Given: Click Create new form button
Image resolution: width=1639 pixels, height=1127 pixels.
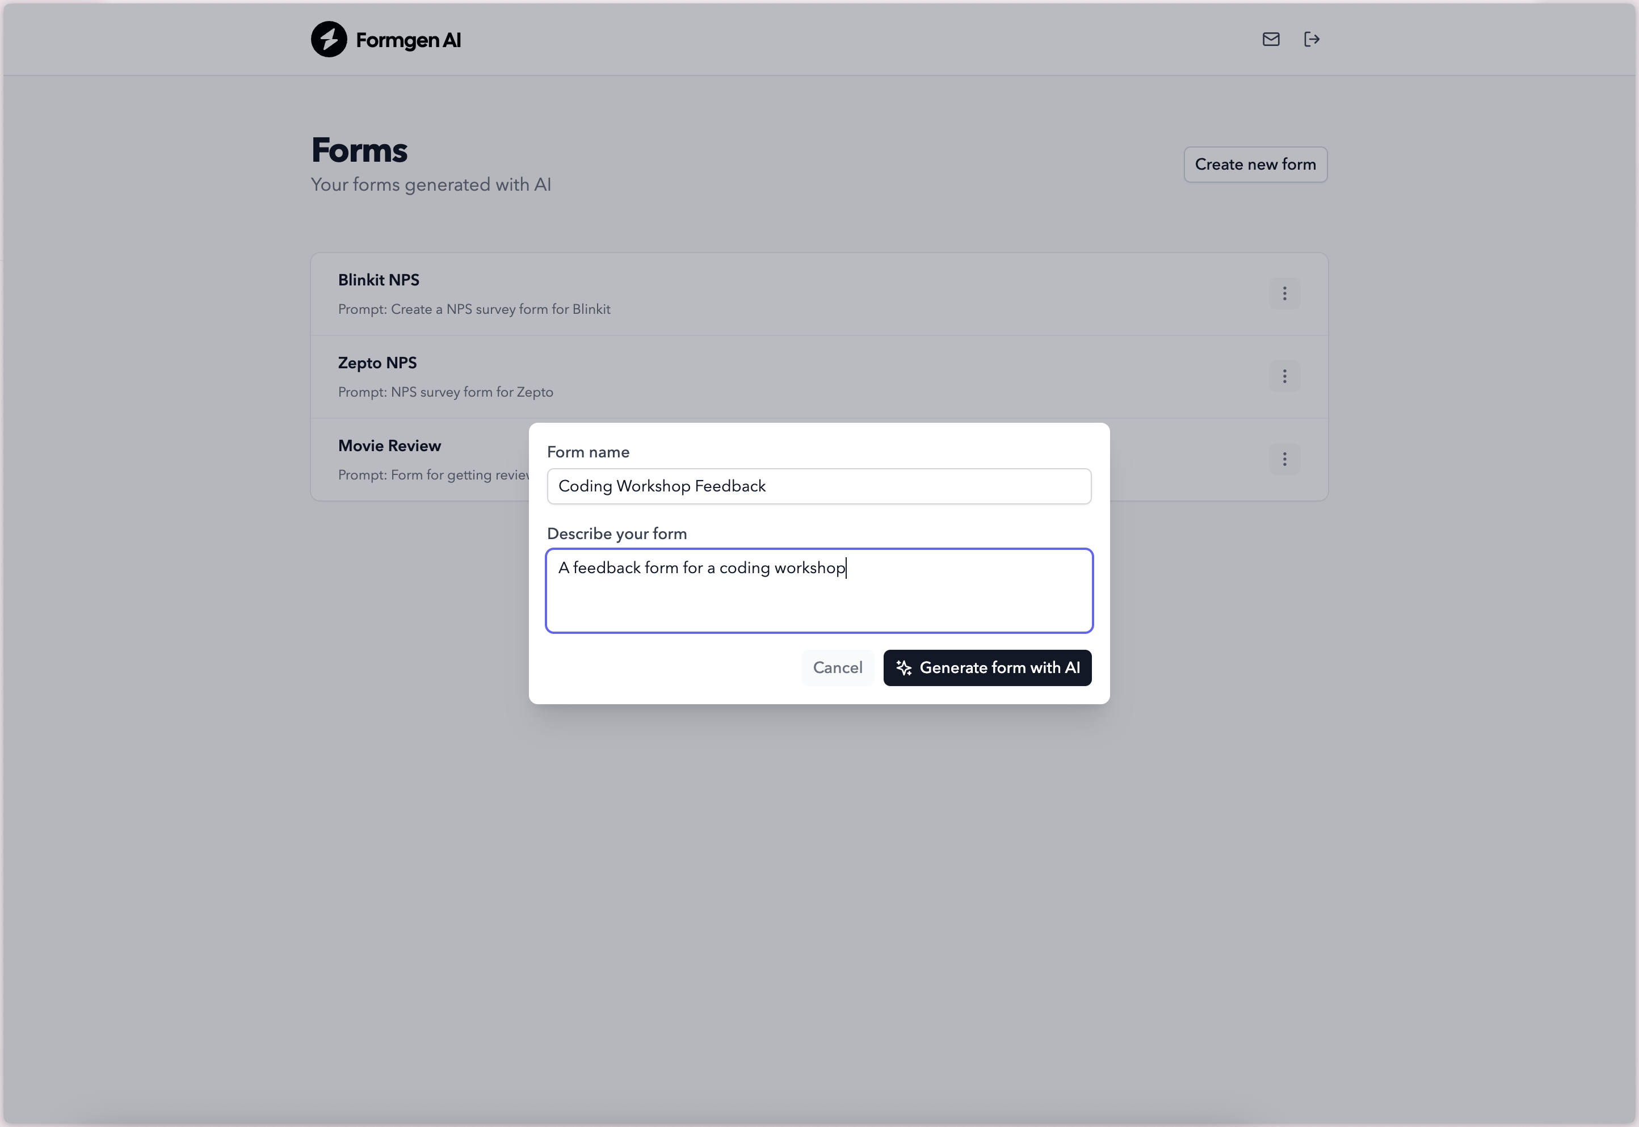Looking at the screenshot, I should (x=1255, y=165).
